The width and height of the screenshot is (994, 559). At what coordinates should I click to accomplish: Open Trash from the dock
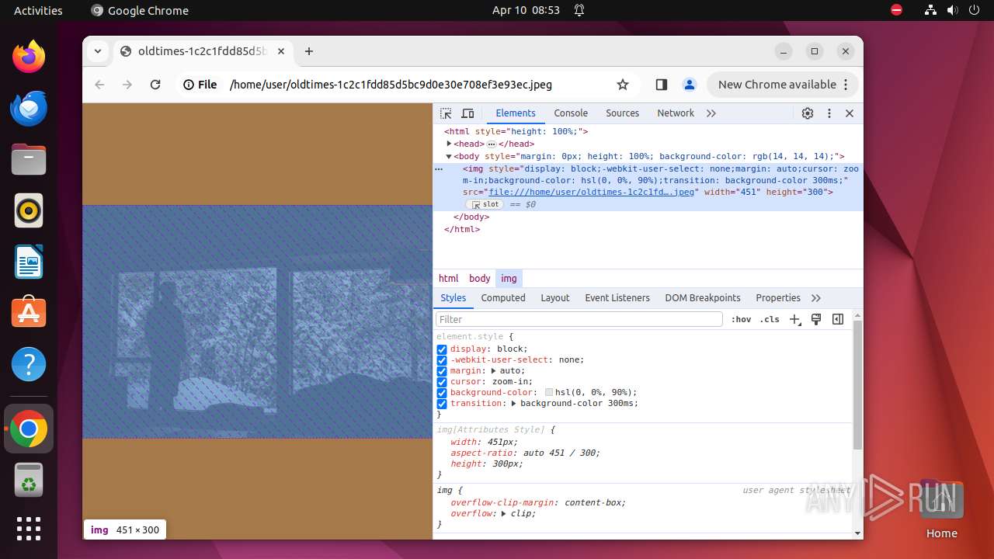tap(29, 481)
